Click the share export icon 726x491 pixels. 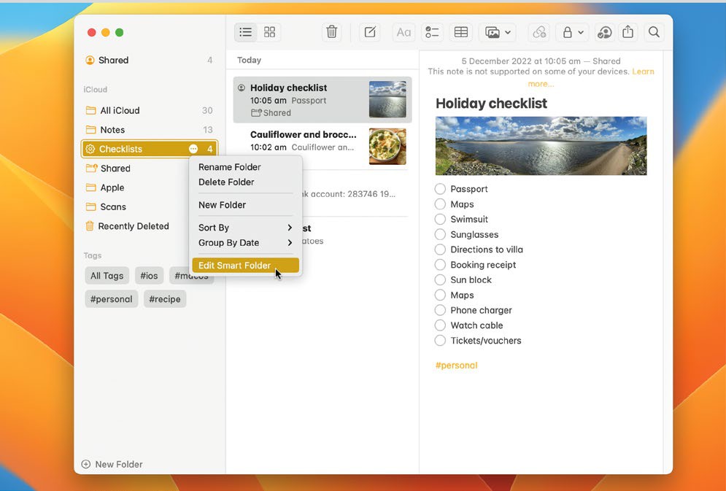point(627,32)
